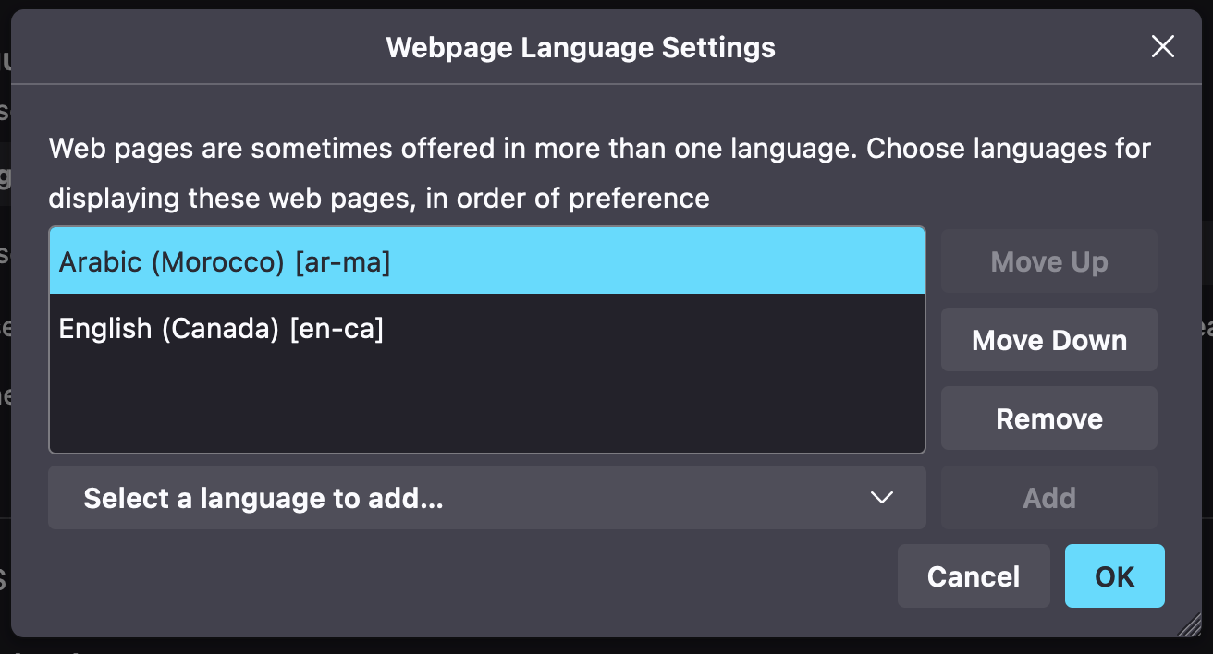Click the dropdown chevron arrow
1213x654 pixels.
coord(881,498)
